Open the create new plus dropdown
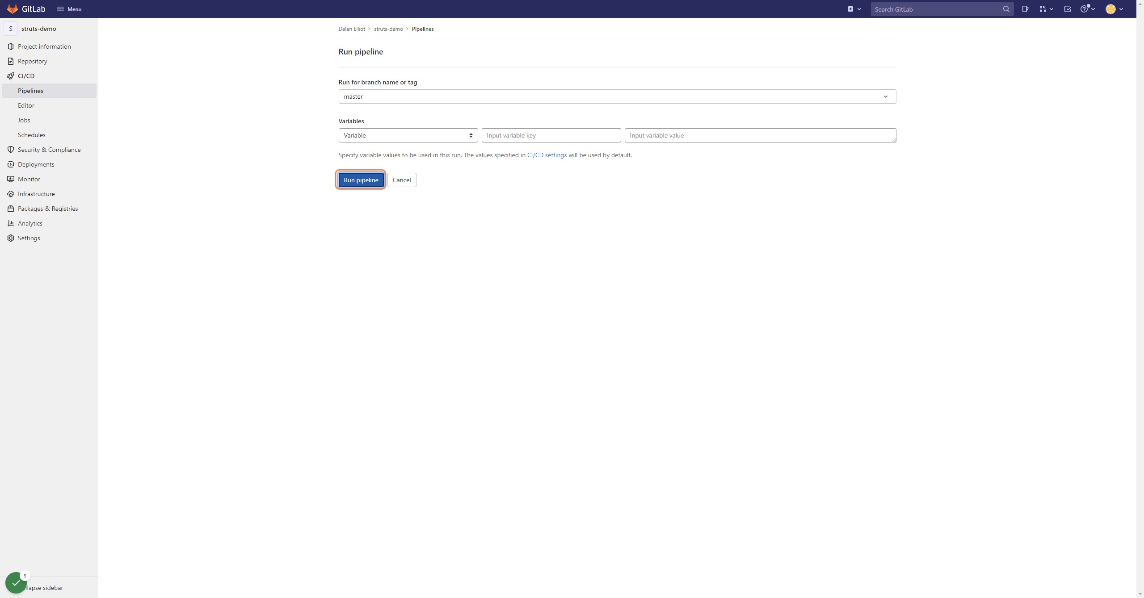This screenshot has height=598, width=1144. tap(854, 9)
